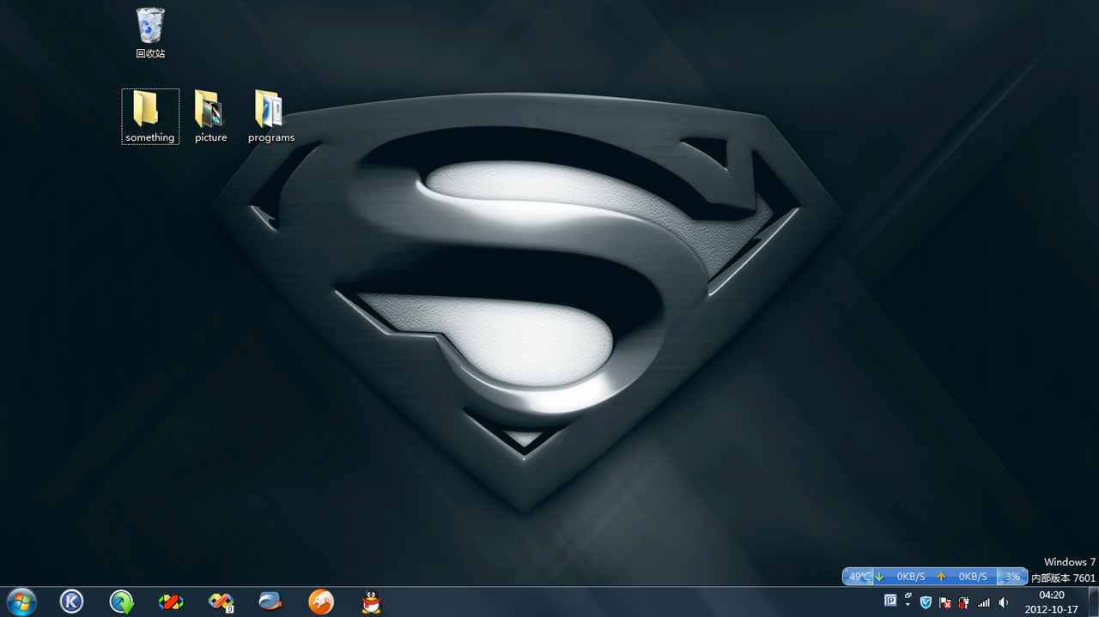Select the 'programs' folder icon
This screenshot has height=617, width=1099.
[271, 116]
